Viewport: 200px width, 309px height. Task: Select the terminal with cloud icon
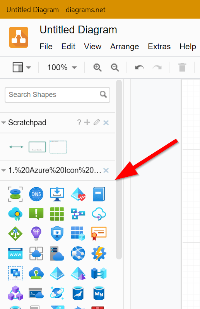36,293
